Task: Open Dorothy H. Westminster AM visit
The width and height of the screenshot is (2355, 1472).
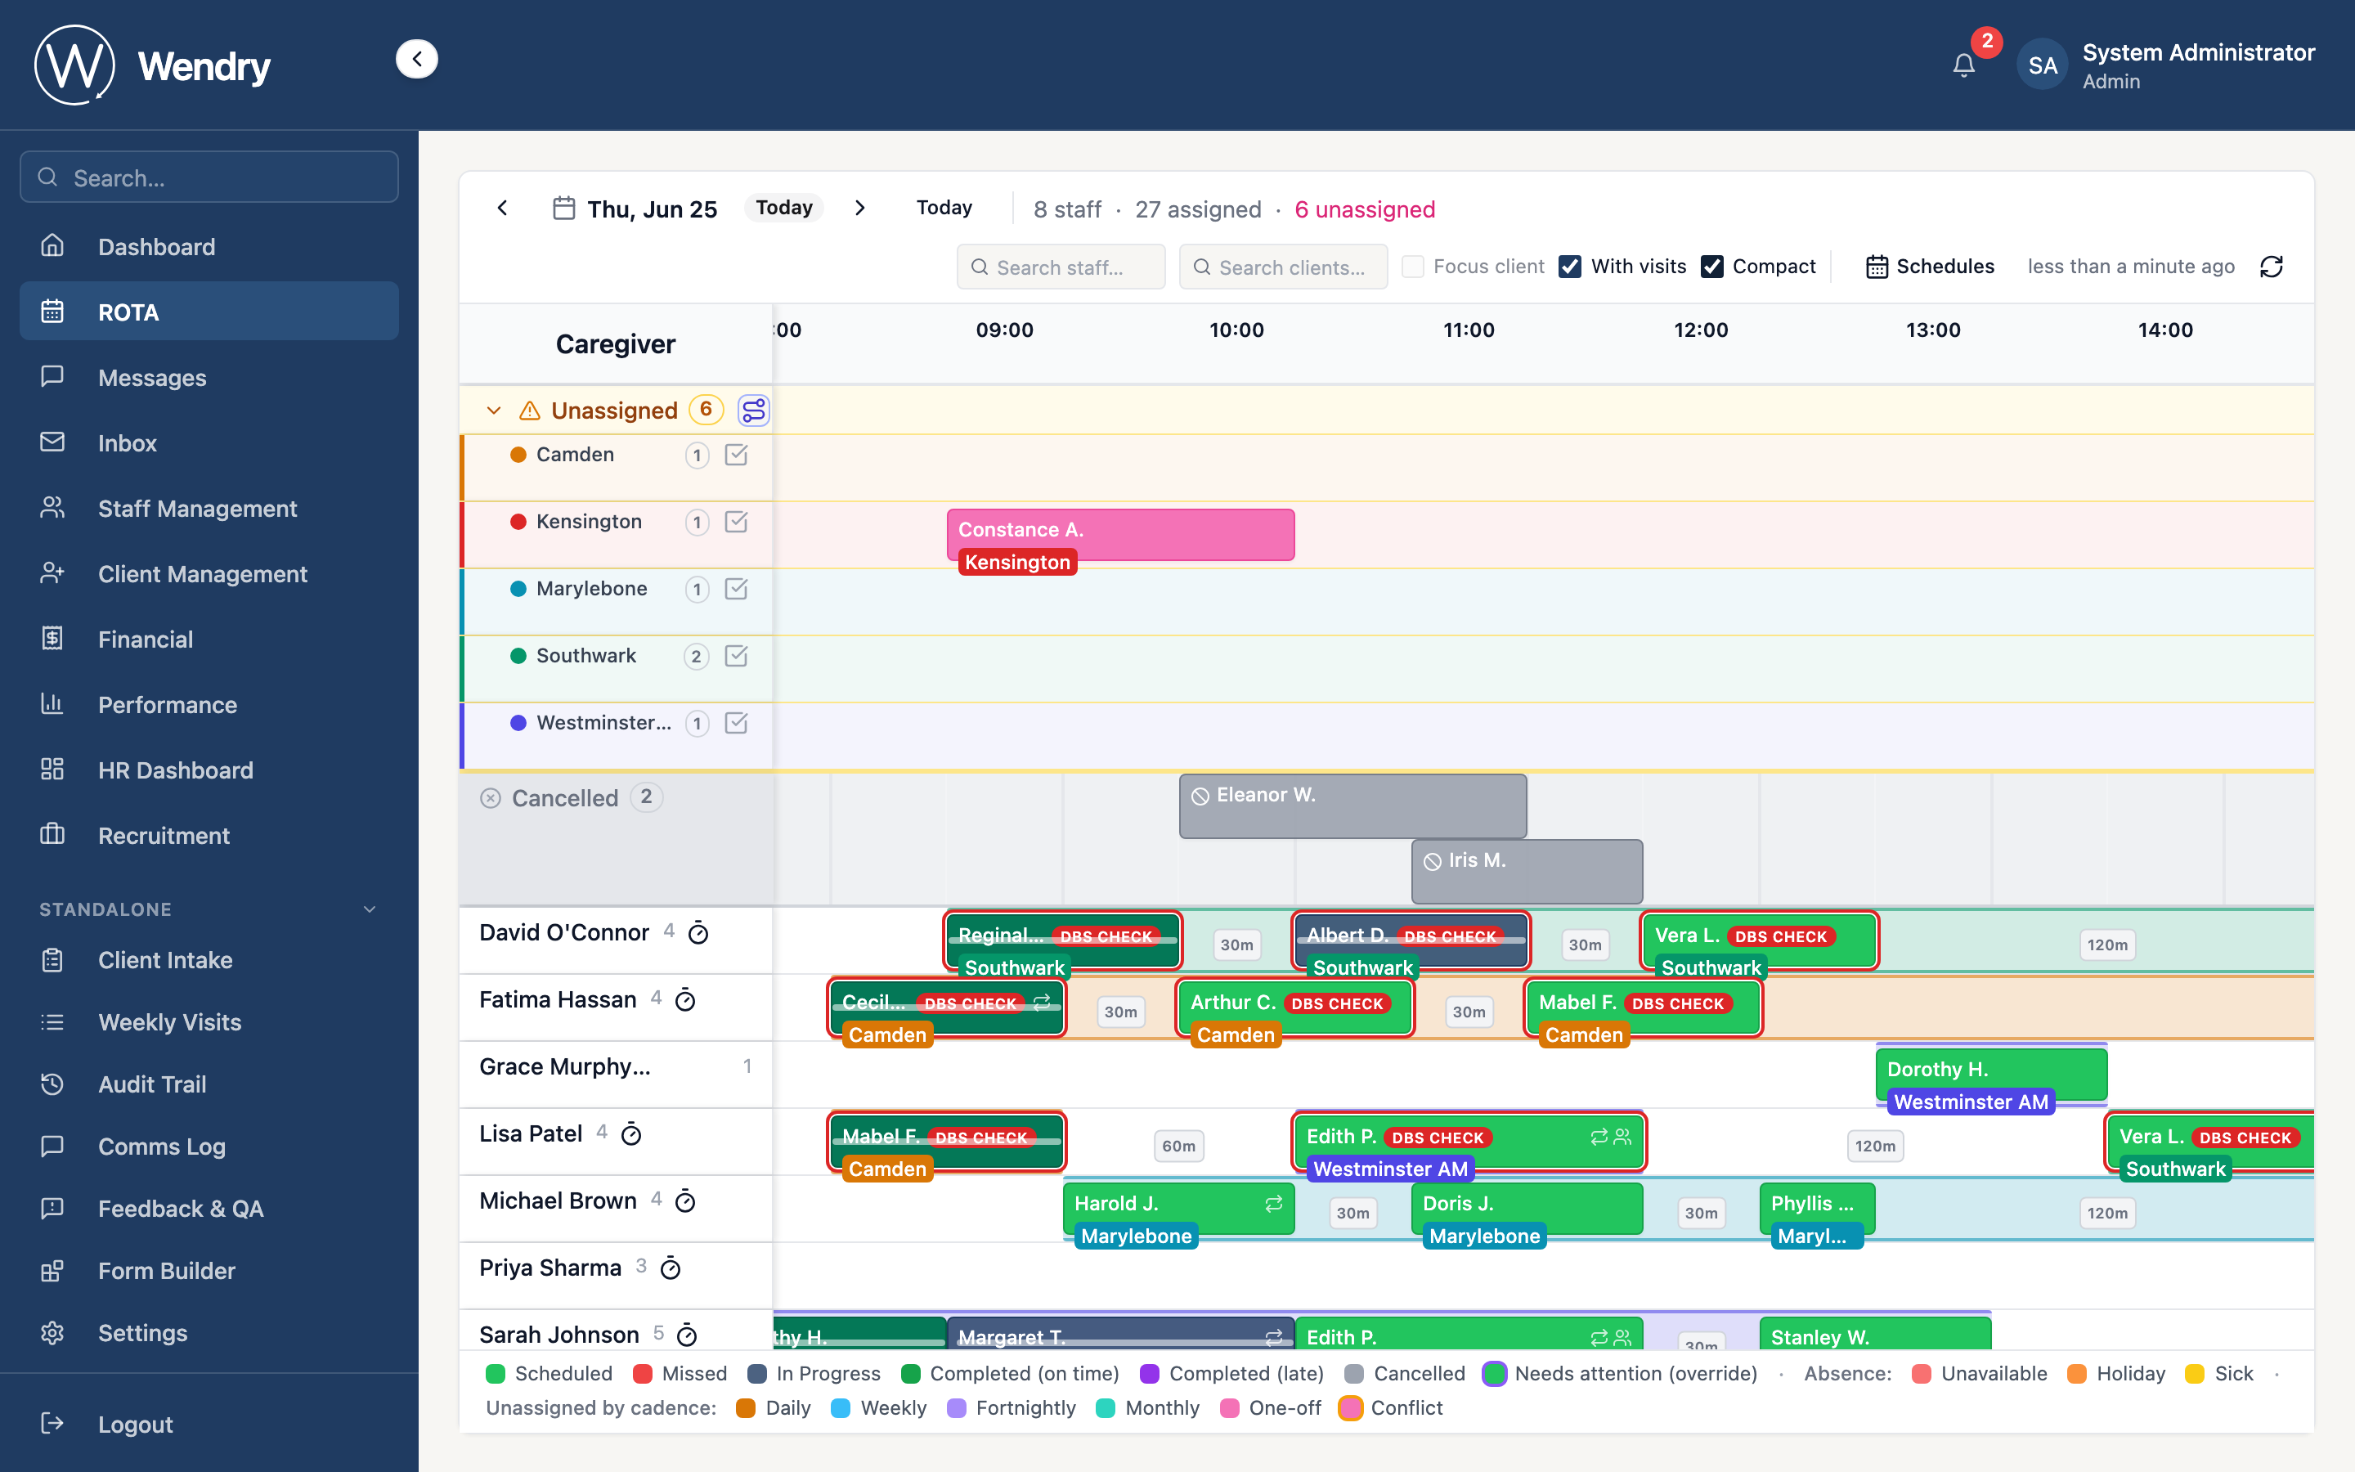Action: coord(1991,1075)
